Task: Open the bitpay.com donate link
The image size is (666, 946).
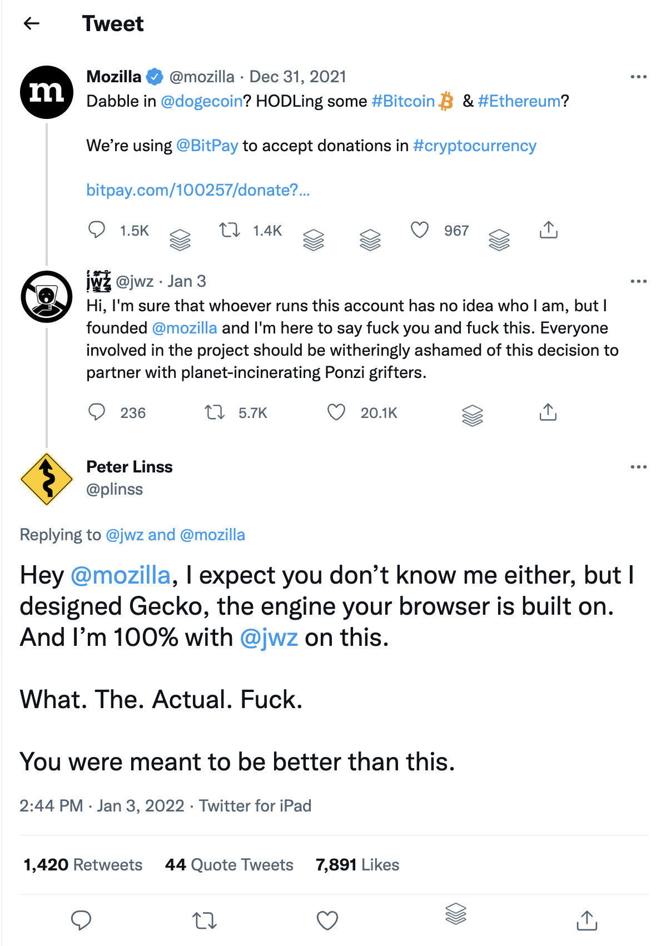Action: (198, 190)
